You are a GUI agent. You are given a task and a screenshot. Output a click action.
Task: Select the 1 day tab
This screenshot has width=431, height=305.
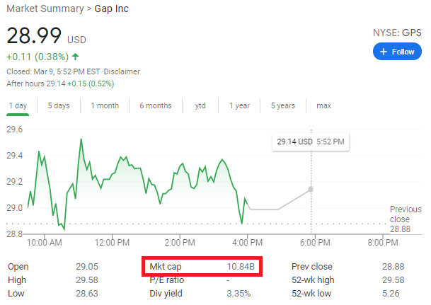18,105
